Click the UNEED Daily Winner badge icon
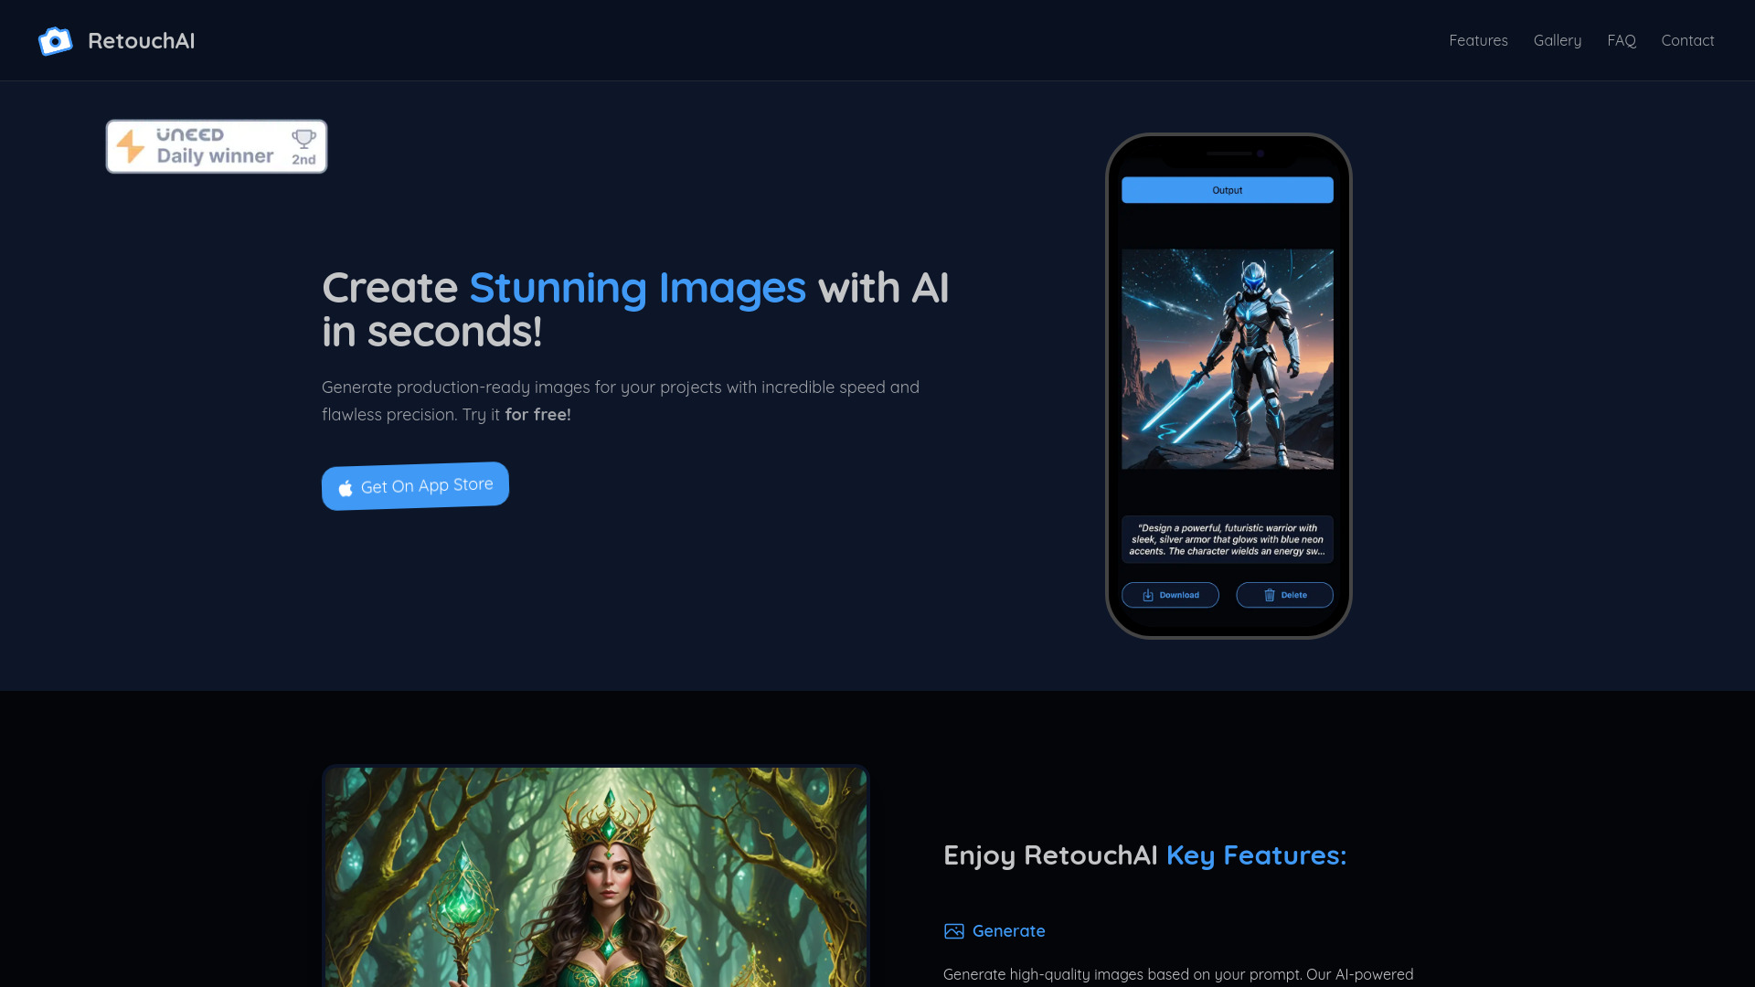 [216, 146]
